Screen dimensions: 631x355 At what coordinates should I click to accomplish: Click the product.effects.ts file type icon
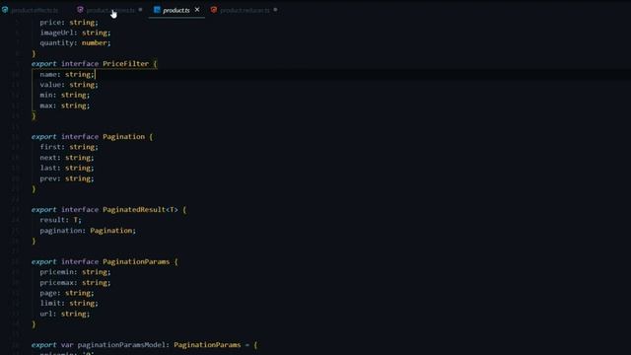click(x=5, y=10)
